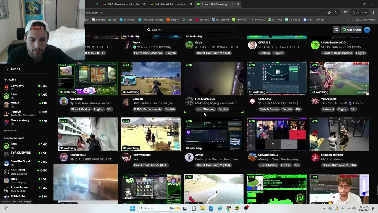Close the Browse - Kick Streaming tab

coord(238,4)
